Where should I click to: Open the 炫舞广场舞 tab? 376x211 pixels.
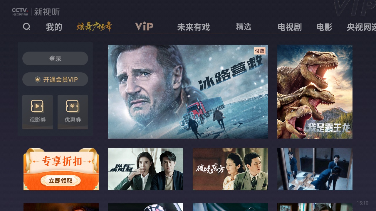pos(94,27)
